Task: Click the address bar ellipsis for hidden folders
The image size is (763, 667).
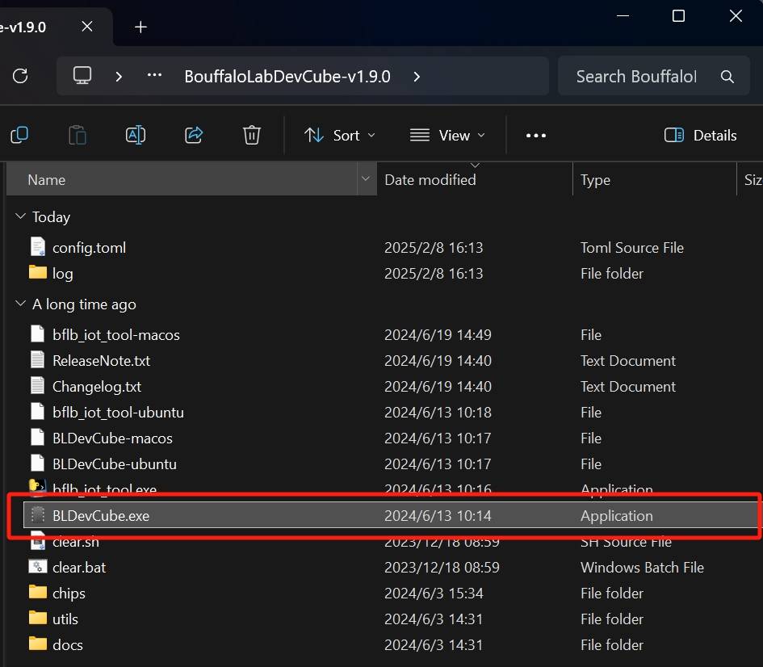Action: pyautogui.click(x=154, y=75)
